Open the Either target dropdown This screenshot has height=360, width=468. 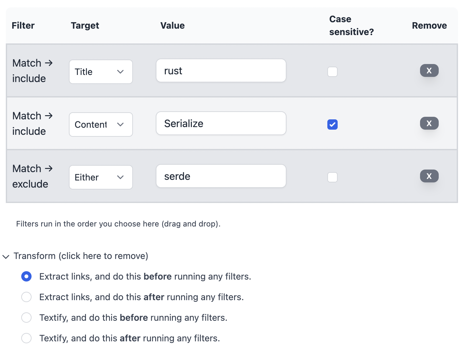pyautogui.click(x=101, y=177)
